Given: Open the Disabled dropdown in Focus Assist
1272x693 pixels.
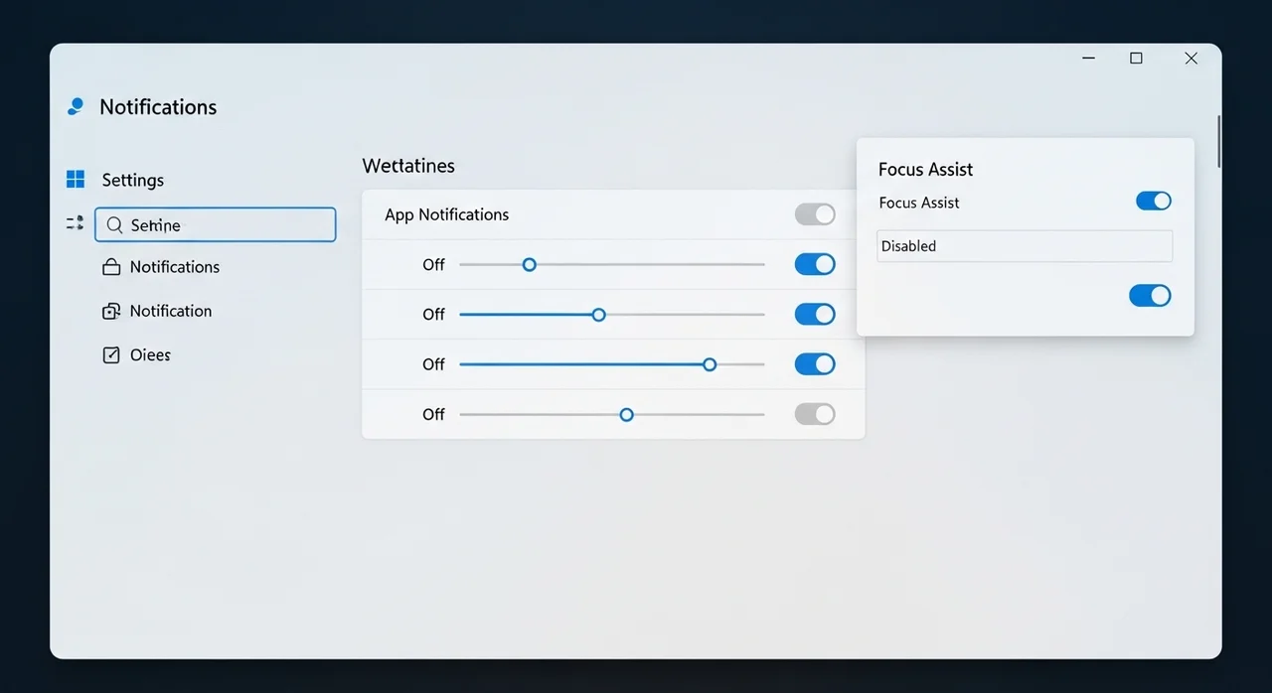Looking at the screenshot, I should pos(1024,246).
